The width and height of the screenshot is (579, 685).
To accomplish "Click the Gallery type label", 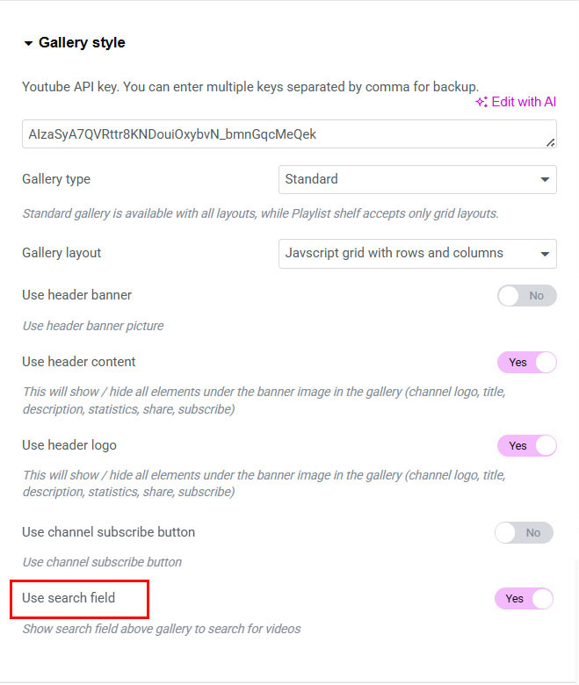I will click(56, 179).
